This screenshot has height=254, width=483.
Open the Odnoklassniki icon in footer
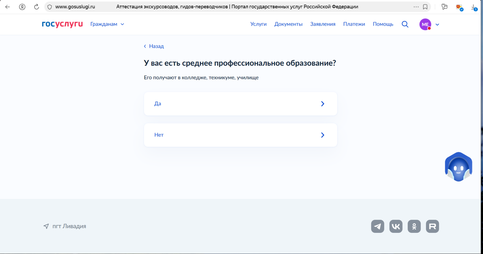click(414, 226)
